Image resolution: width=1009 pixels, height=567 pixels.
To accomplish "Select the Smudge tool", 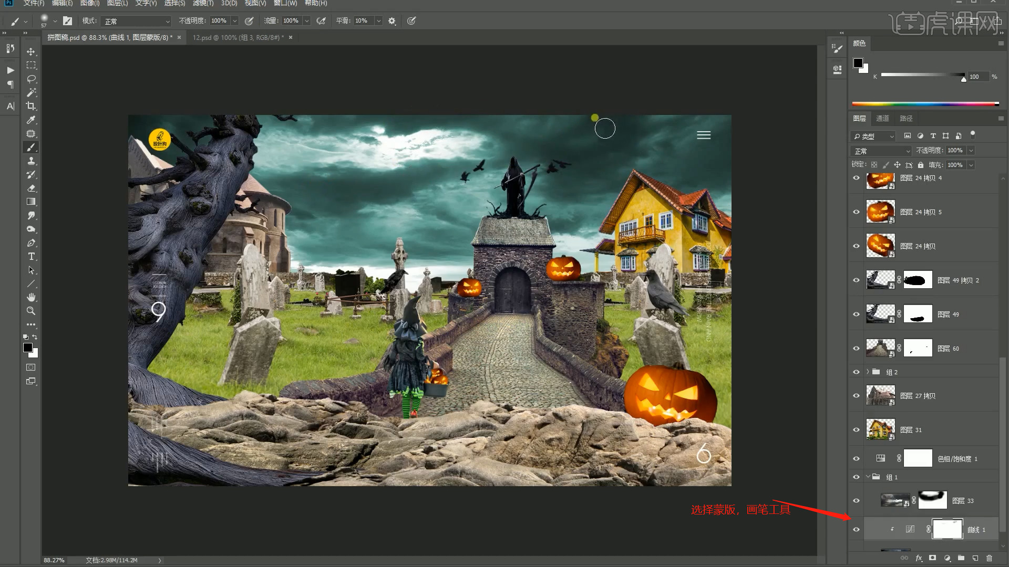I will (31, 215).
